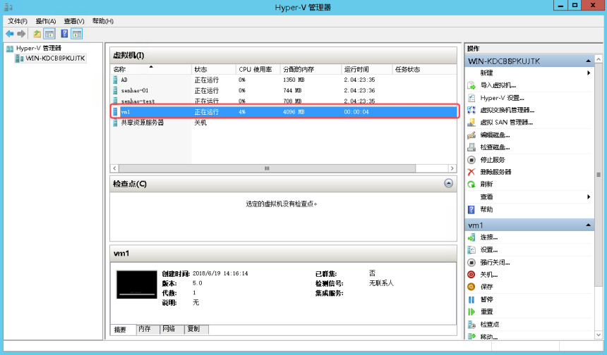
Task: Open the 文件 menu
Action: click(x=18, y=21)
